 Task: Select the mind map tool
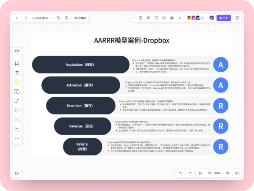pyautogui.click(x=17, y=120)
